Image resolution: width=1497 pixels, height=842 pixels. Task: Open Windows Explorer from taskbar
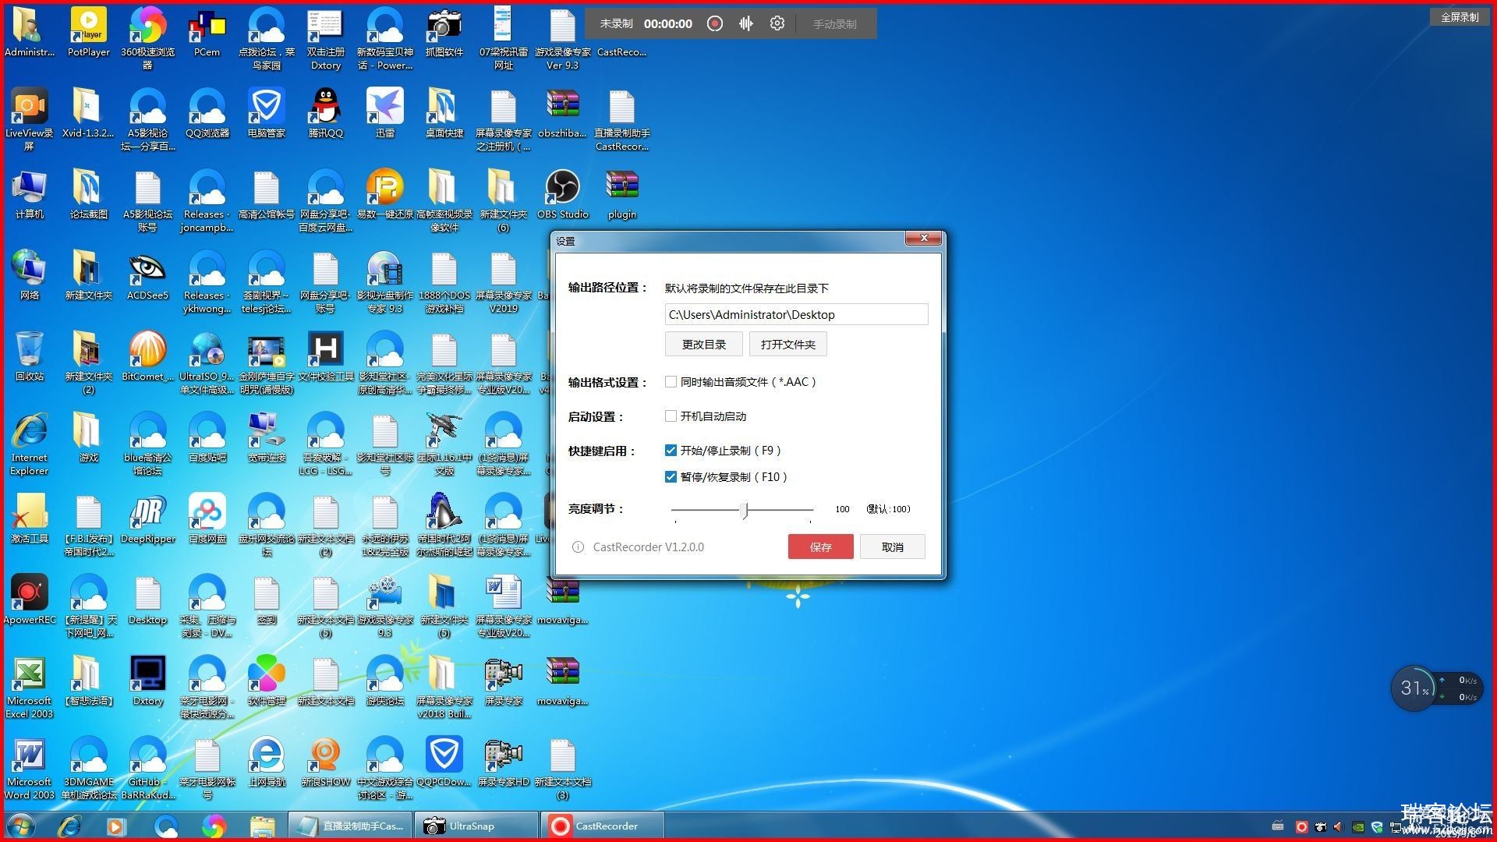pyautogui.click(x=263, y=826)
